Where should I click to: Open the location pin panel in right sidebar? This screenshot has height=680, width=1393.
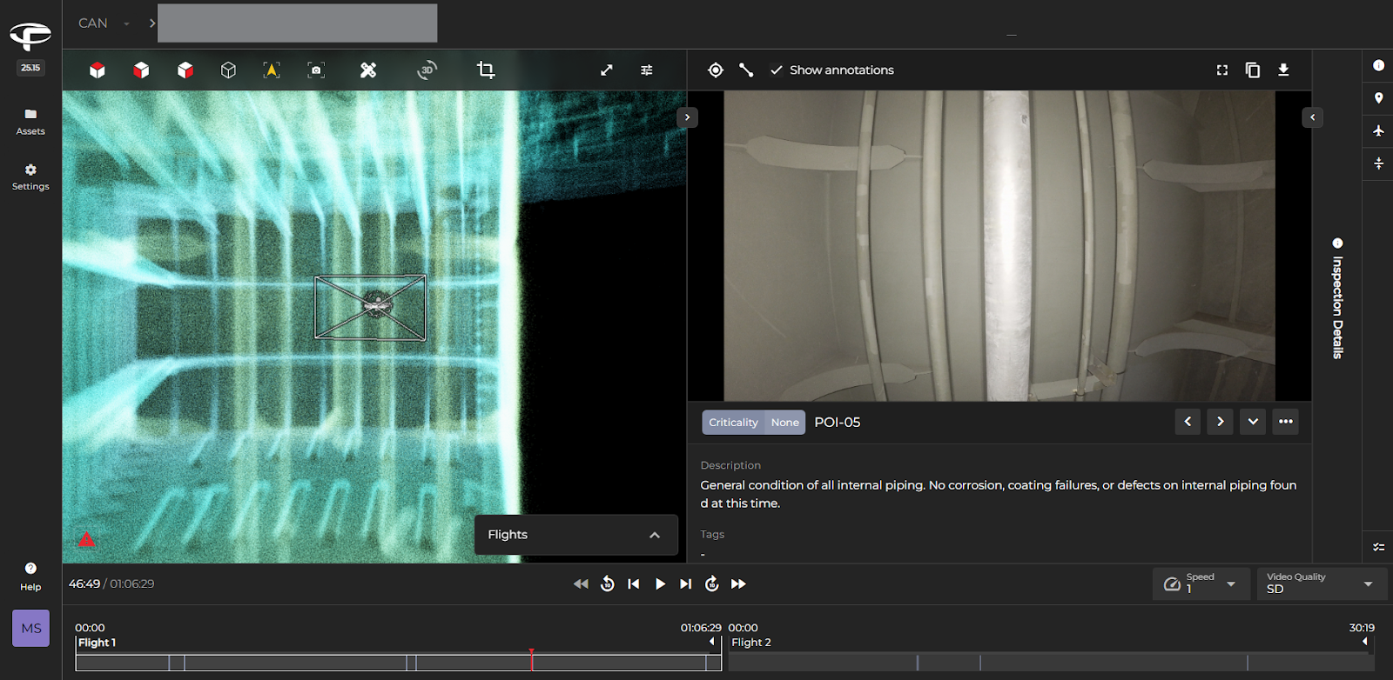pyautogui.click(x=1378, y=98)
